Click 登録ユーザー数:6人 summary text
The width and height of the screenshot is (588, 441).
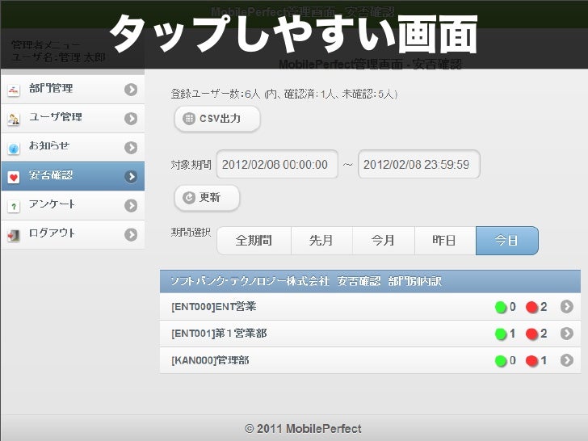pos(283,94)
